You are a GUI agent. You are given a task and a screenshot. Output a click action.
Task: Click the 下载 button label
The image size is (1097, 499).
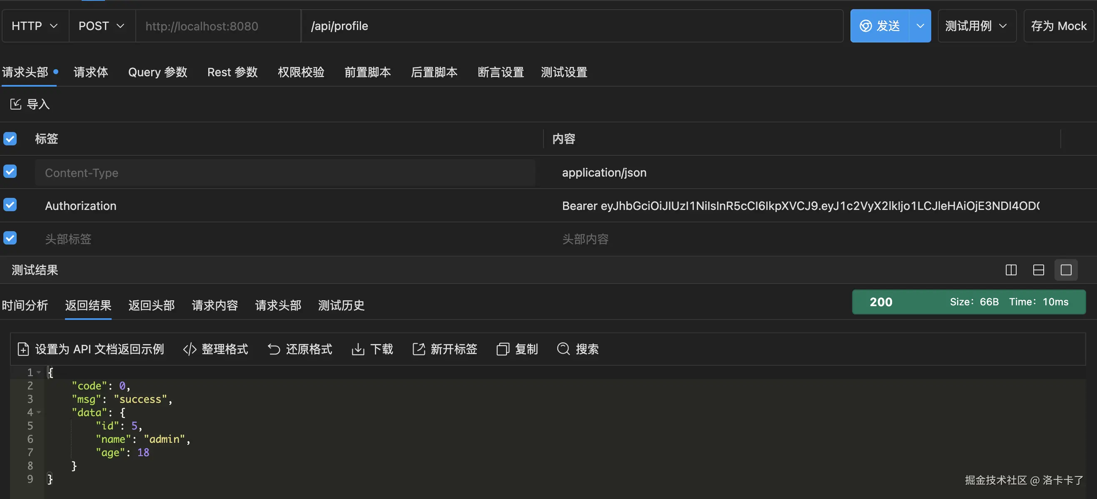click(x=382, y=349)
